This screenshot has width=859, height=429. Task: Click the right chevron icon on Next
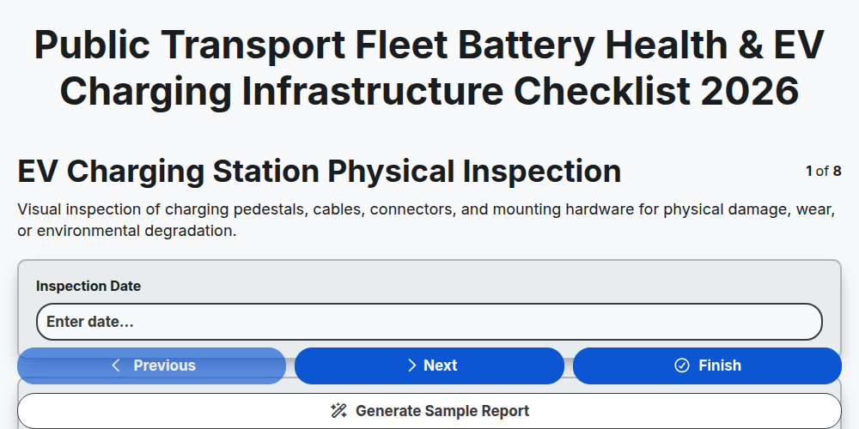point(412,366)
